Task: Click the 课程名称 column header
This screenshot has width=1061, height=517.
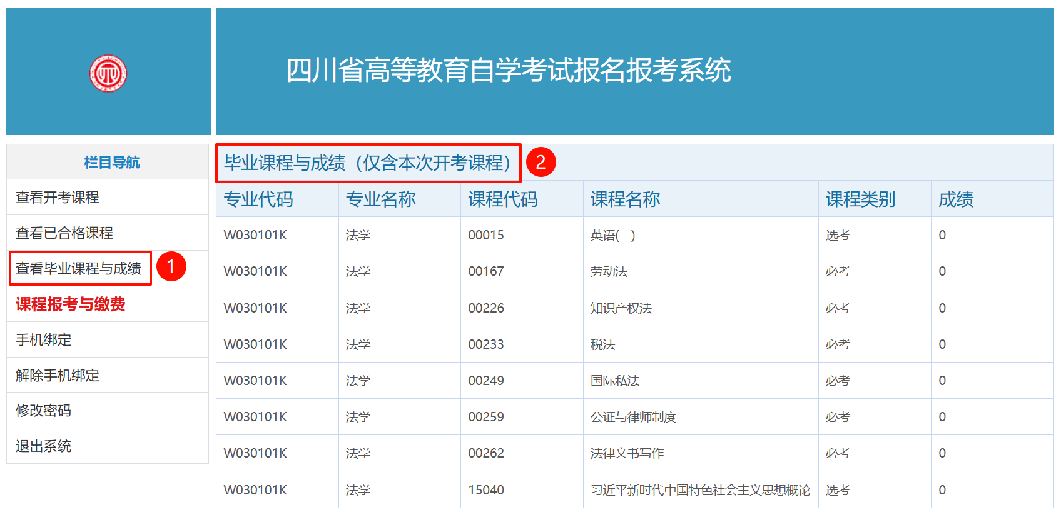Action: pos(625,199)
